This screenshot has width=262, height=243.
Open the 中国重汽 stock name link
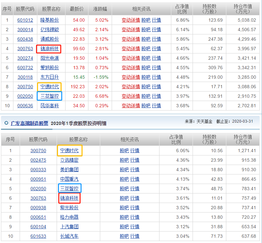click(69, 179)
